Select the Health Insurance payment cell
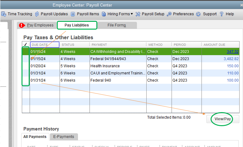 point(118,66)
